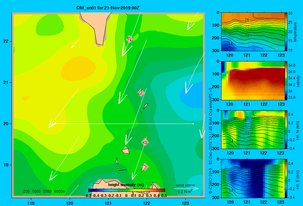Click the 33.8 tick on the salinity colorbar
Screen dimensions: 303x206
tap(291, 98)
